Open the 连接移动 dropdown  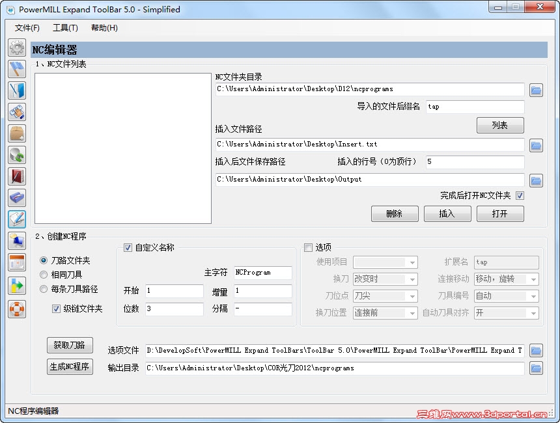506,279
